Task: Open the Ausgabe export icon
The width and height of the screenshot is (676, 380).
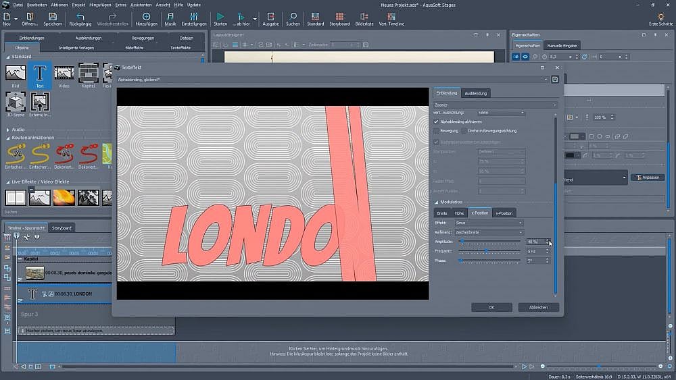Action: 270,16
